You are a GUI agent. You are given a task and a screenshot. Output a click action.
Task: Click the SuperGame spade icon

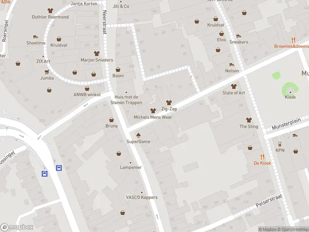pyautogui.click(x=138, y=135)
